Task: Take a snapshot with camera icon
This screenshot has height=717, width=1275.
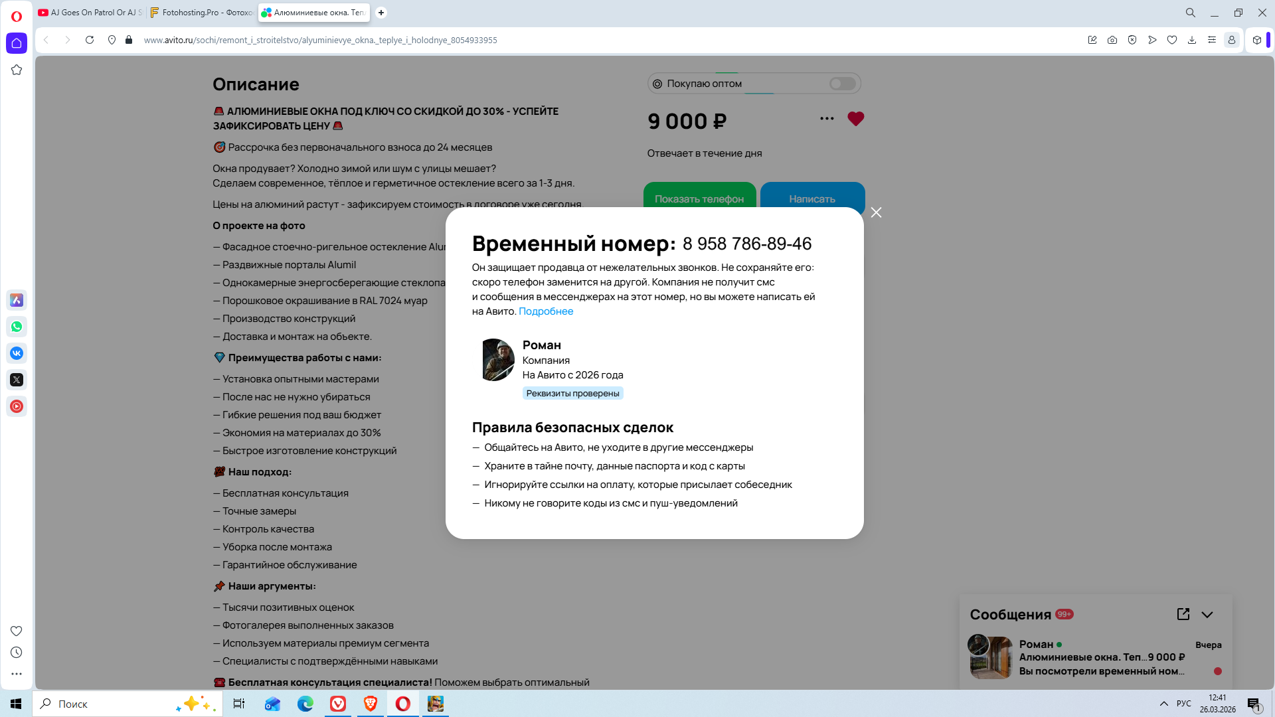Action: [x=1112, y=40]
